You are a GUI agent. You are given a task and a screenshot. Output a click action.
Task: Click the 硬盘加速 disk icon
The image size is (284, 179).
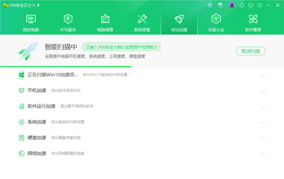point(21,138)
